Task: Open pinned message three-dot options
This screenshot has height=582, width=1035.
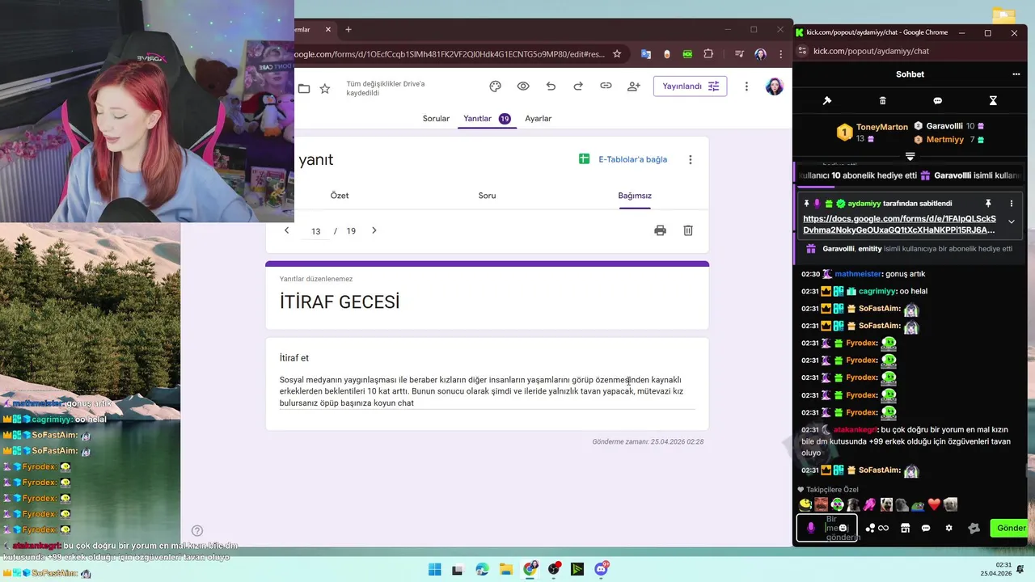Action: [1011, 204]
